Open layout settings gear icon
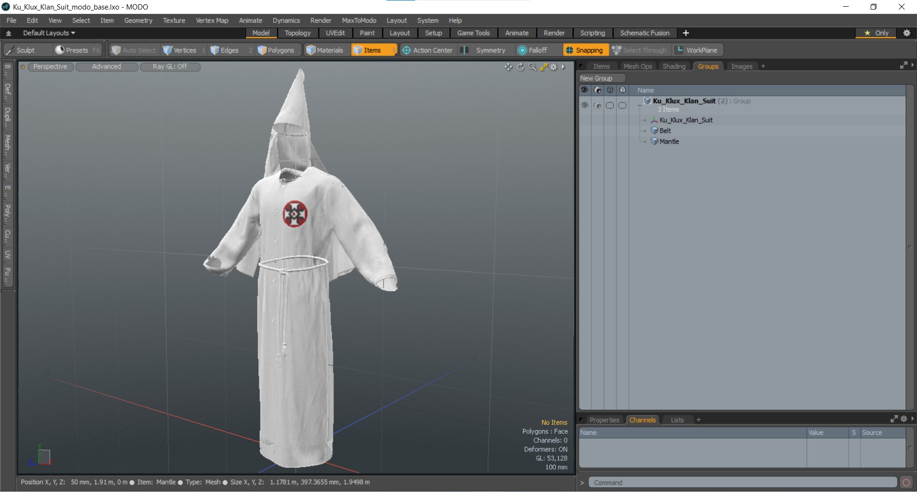This screenshot has width=917, height=492. click(x=907, y=33)
